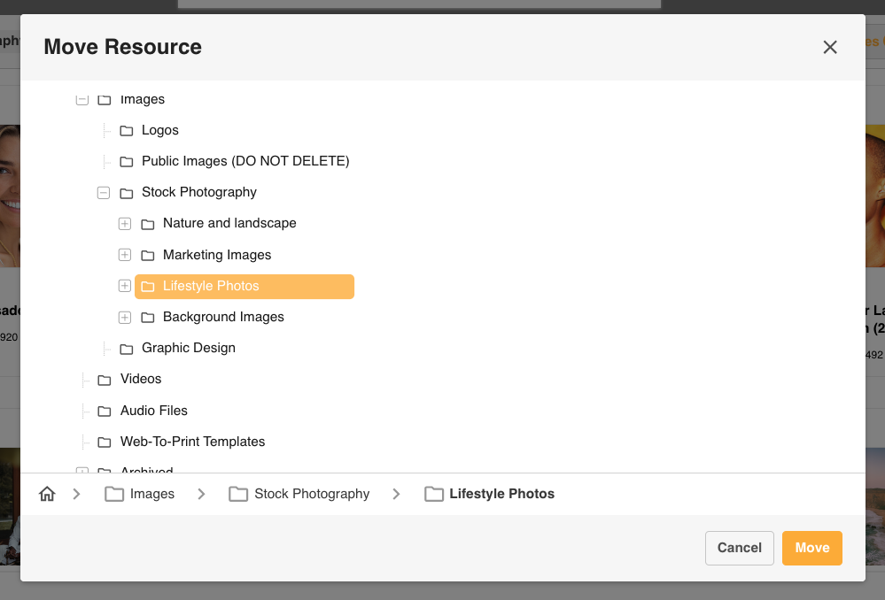This screenshot has width=885, height=600.
Task: Click the Web-To-Print Templates folder icon
Action: (105, 442)
